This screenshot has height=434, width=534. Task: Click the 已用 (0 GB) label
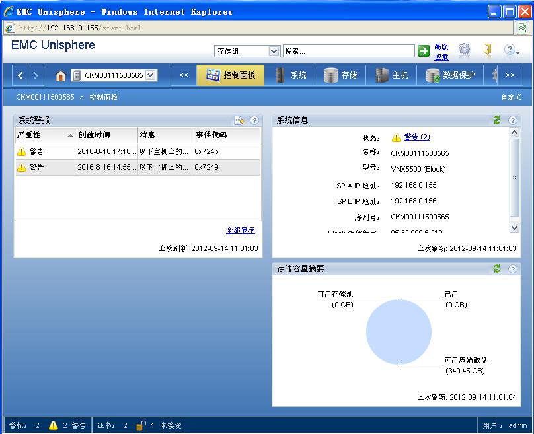point(455,299)
